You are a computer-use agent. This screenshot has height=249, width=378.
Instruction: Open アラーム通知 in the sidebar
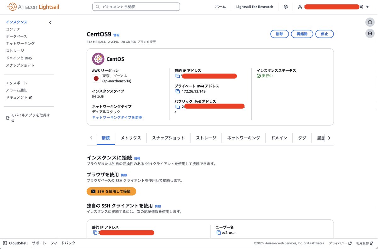16,90
